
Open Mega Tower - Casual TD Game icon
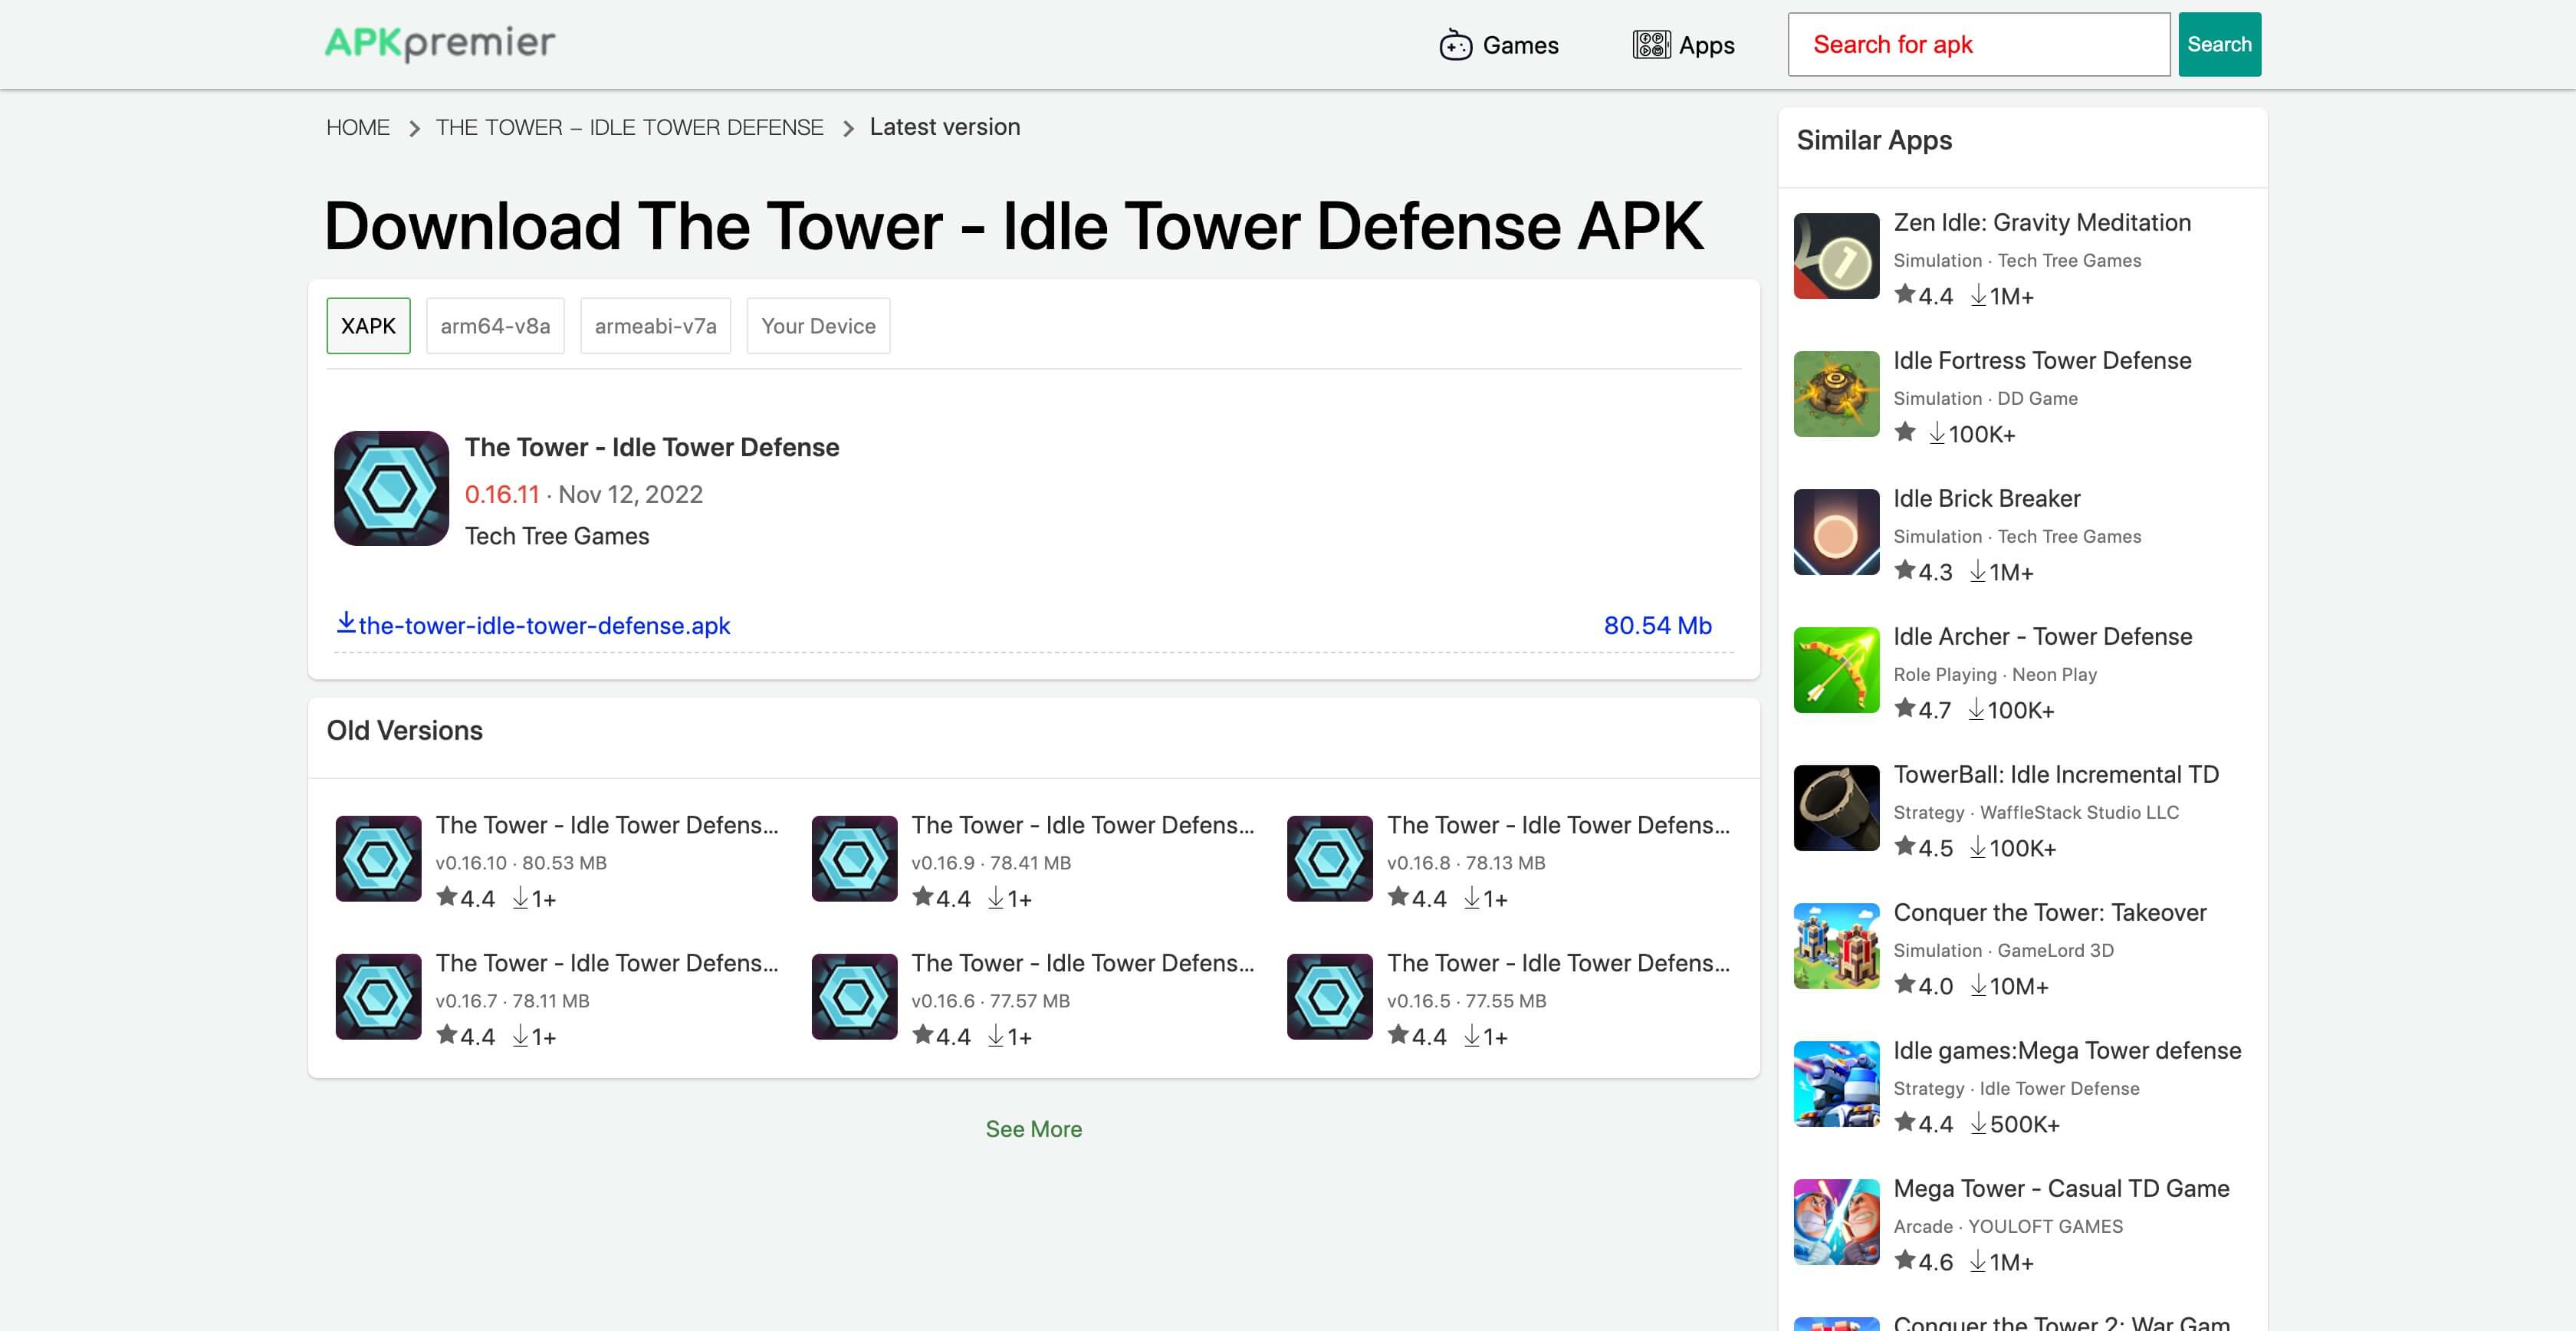1836,1222
